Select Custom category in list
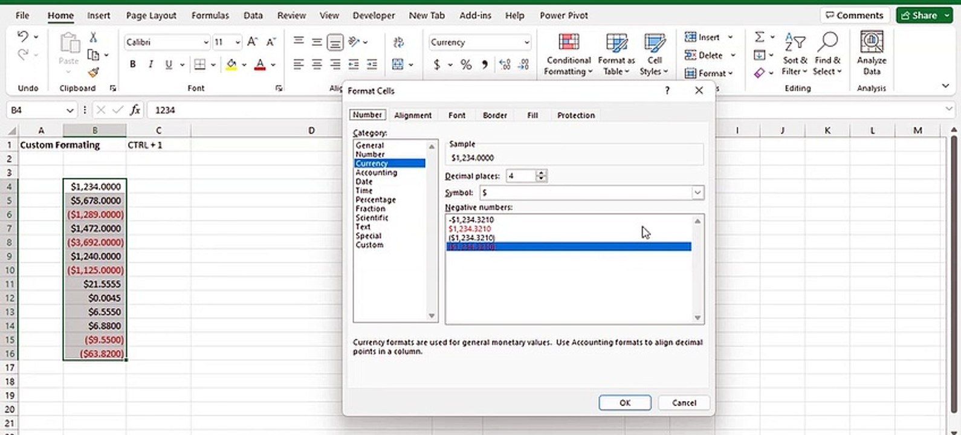This screenshot has width=961, height=435. pos(369,245)
